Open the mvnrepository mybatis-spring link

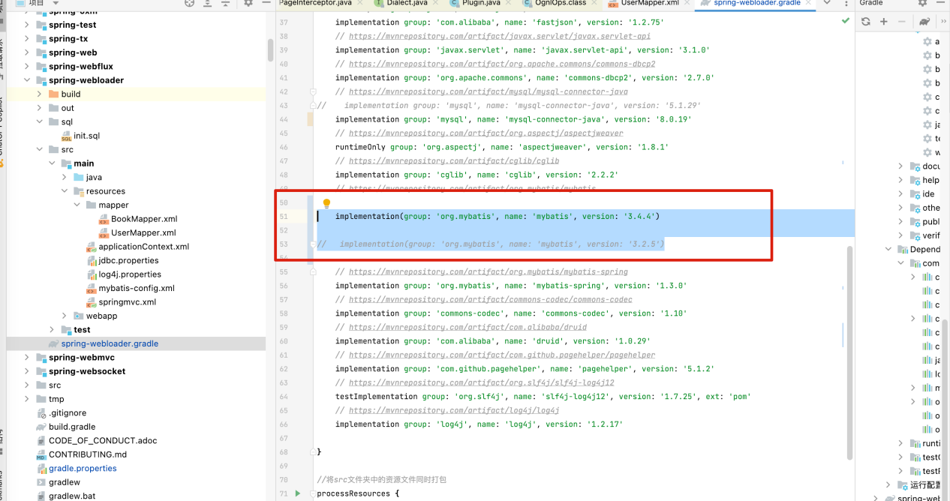tap(488, 272)
